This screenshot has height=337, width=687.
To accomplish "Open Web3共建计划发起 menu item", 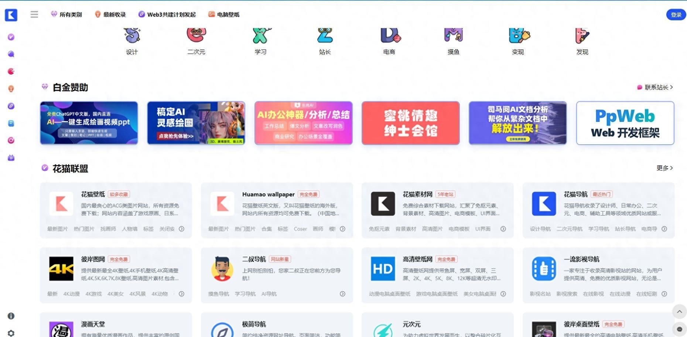I will [x=167, y=14].
